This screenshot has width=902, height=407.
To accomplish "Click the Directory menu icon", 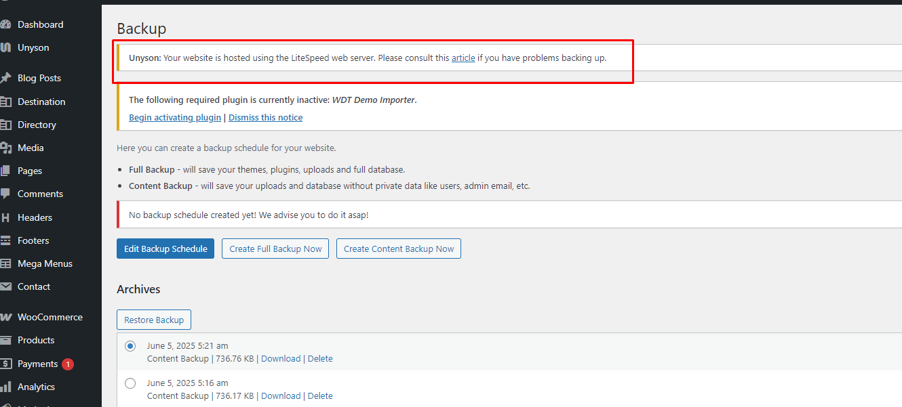I will pyautogui.click(x=5, y=125).
